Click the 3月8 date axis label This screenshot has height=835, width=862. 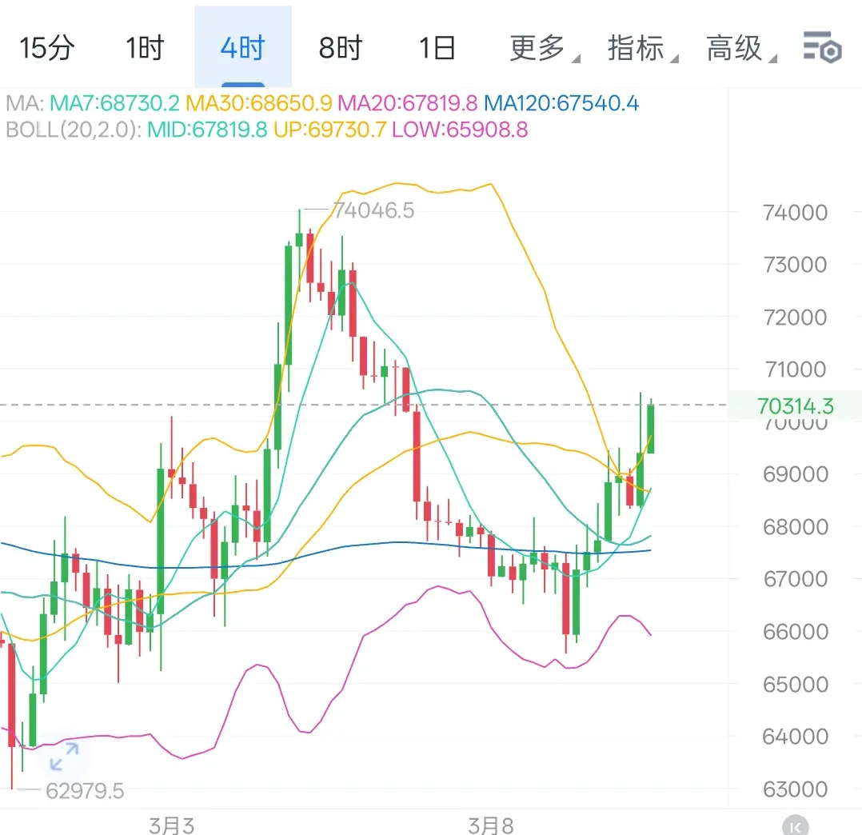point(490,825)
